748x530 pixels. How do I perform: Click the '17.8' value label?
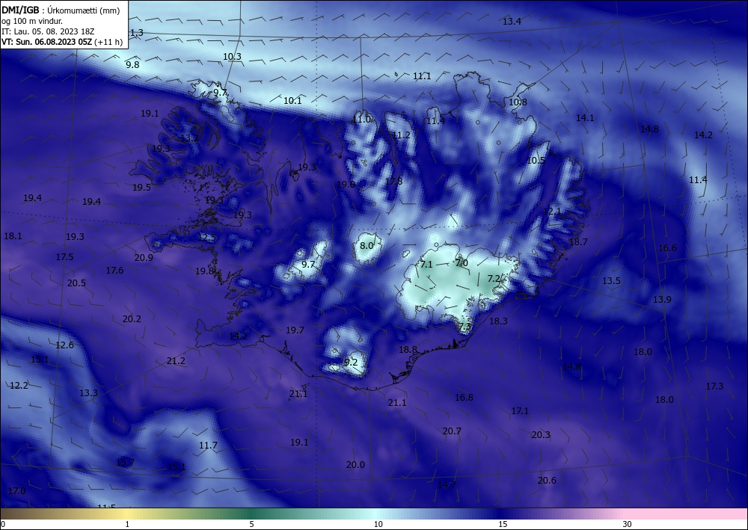pos(393,182)
